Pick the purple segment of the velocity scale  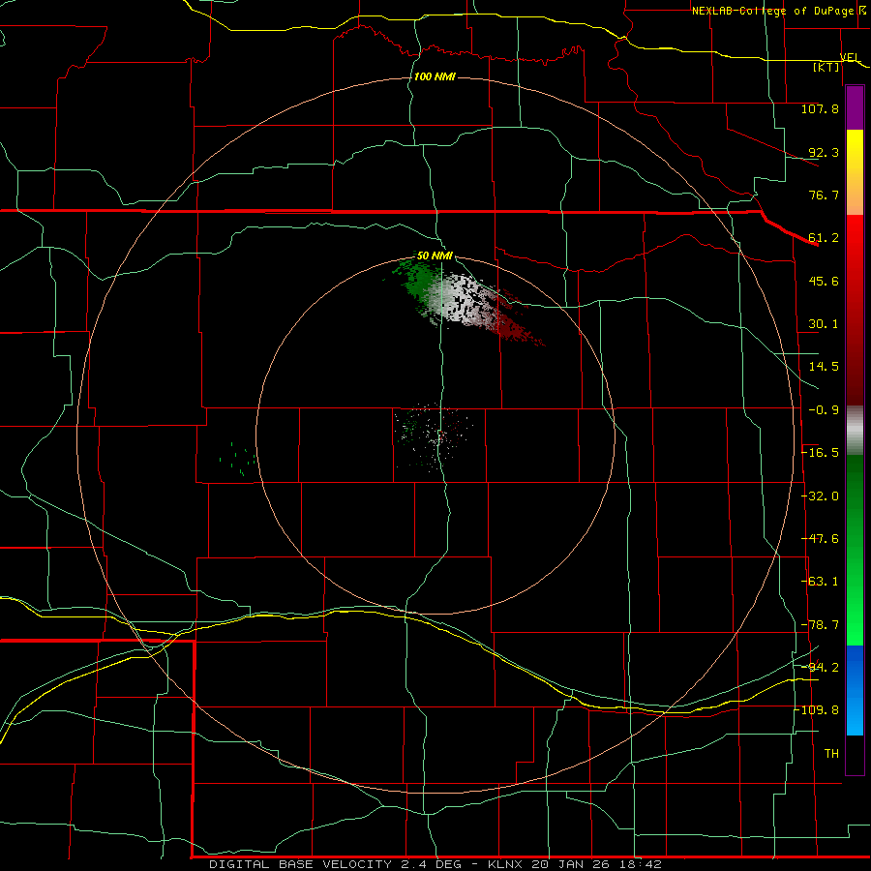coord(855,107)
